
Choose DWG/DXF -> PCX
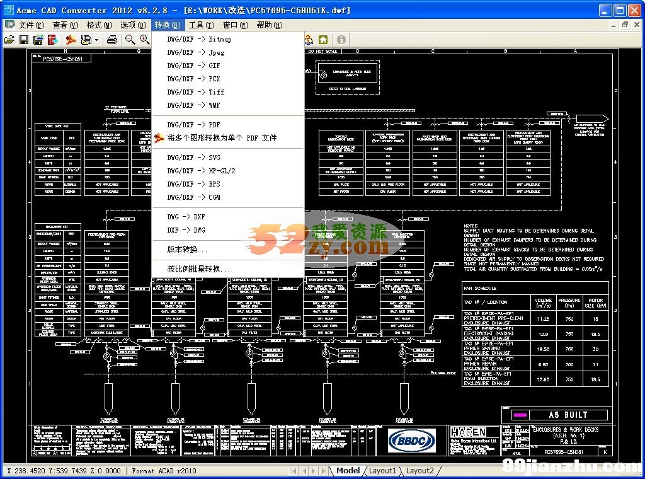228,79
